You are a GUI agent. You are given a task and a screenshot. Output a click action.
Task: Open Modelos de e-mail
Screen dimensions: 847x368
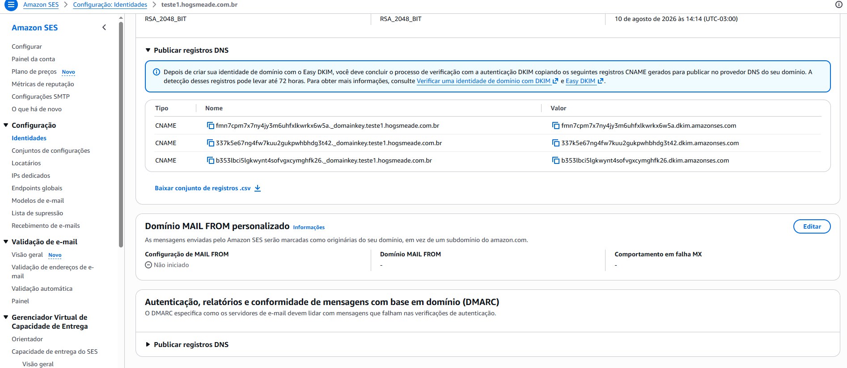pyautogui.click(x=38, y=201)
